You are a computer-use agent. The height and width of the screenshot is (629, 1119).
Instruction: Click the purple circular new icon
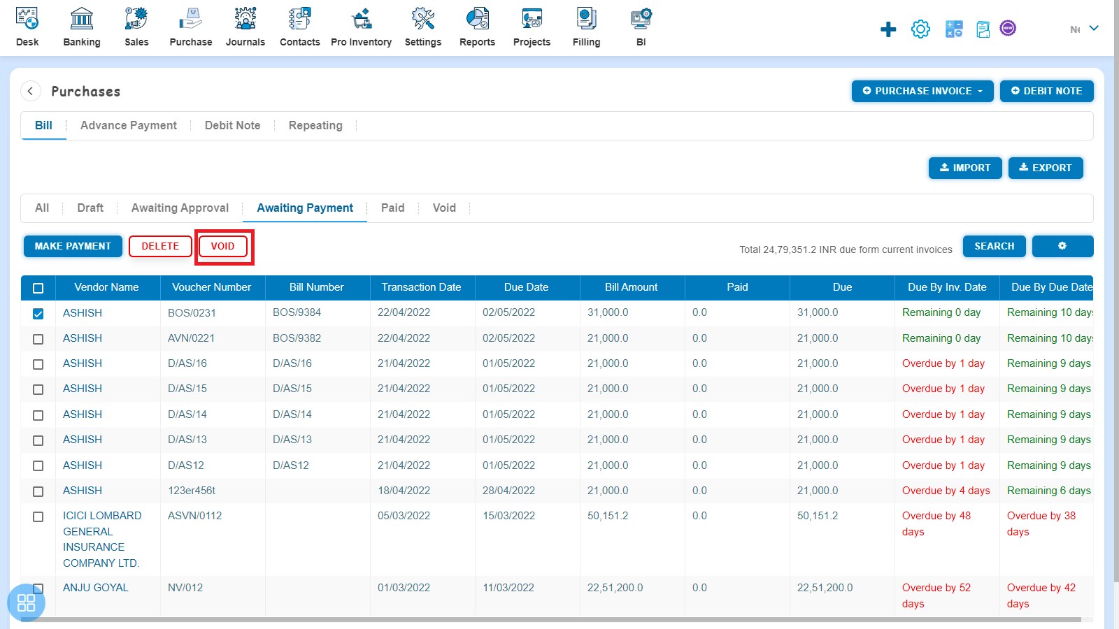coord(1008,28)
